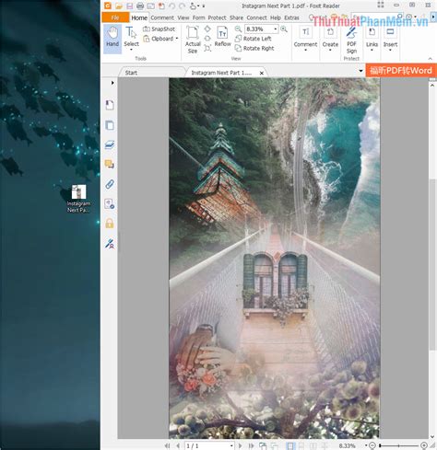The image size is (437, 450).
Task: Open the Clipboard dropdown arrow
Action: click(x=177, y=39)
